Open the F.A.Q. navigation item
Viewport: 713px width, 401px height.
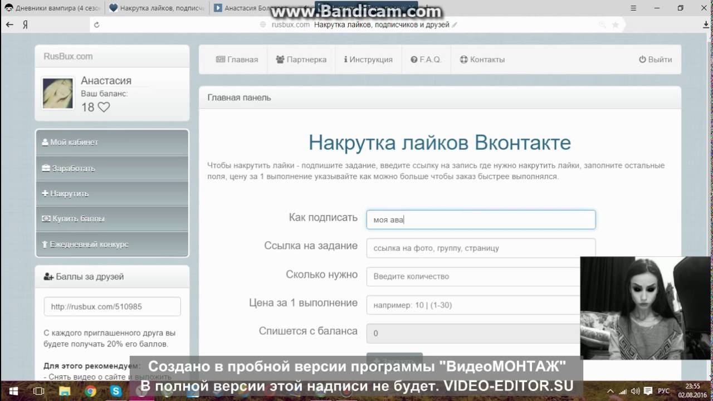pyautogui.click(x=426, y=60)
